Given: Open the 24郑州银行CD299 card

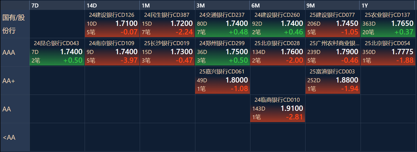Looking at the screenshot, I should [x=222, y=52].
